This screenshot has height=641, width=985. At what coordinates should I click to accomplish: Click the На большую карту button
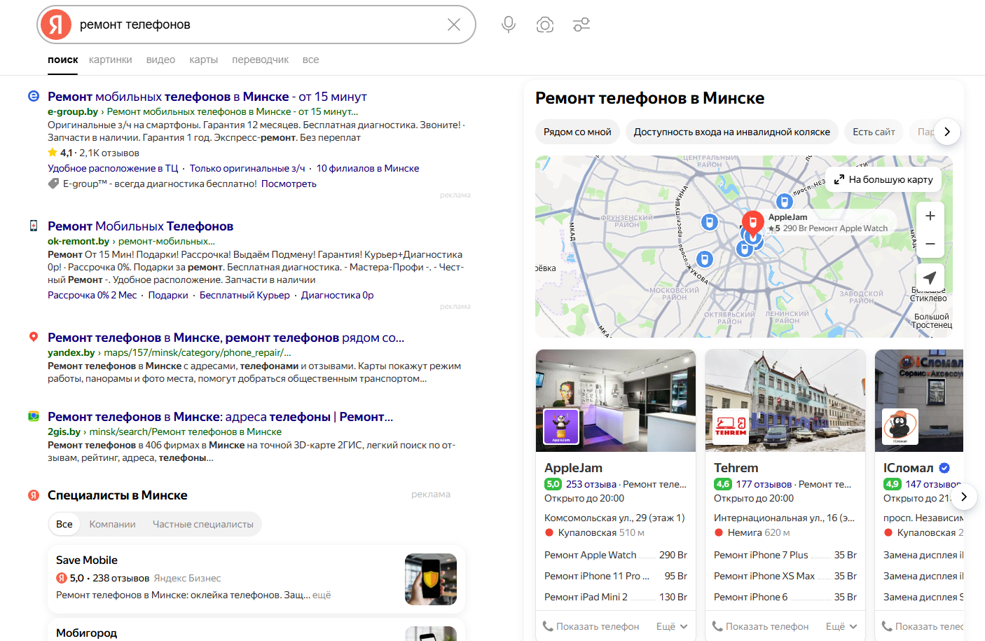884,179
